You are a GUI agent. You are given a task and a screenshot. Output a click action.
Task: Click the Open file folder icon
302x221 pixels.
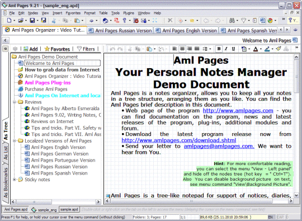coord(21,20)
